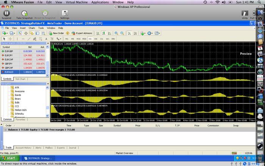Zoom out on the chart

pos(122,33)
